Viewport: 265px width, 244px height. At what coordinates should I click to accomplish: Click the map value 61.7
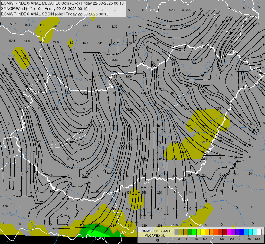pyautogui.click(x=235, y=174)
